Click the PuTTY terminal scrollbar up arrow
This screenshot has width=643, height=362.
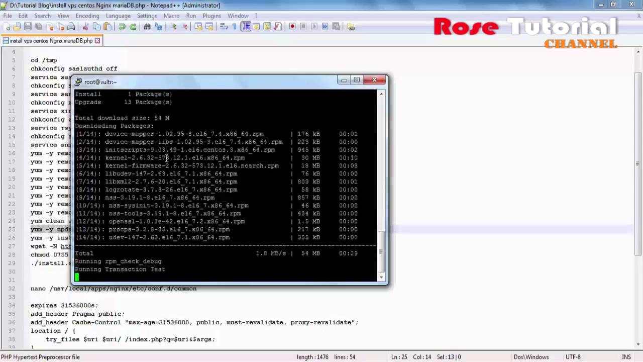[x=381, y=94]
